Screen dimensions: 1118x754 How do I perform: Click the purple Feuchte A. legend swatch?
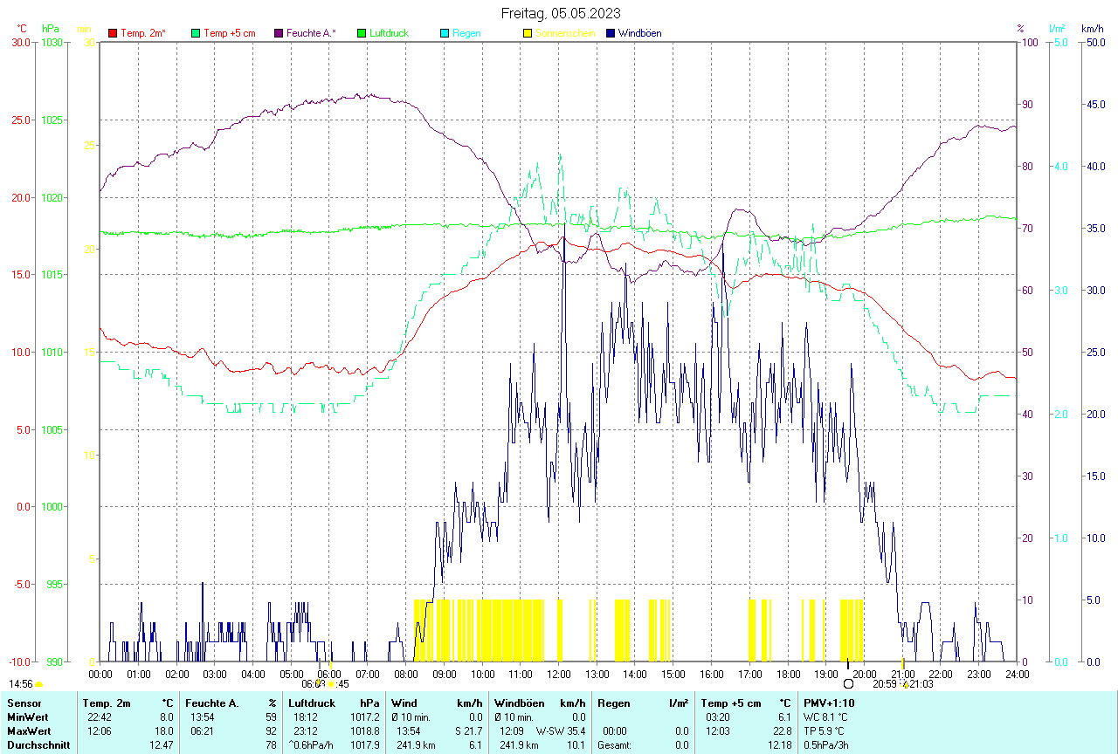click(279, 33)
